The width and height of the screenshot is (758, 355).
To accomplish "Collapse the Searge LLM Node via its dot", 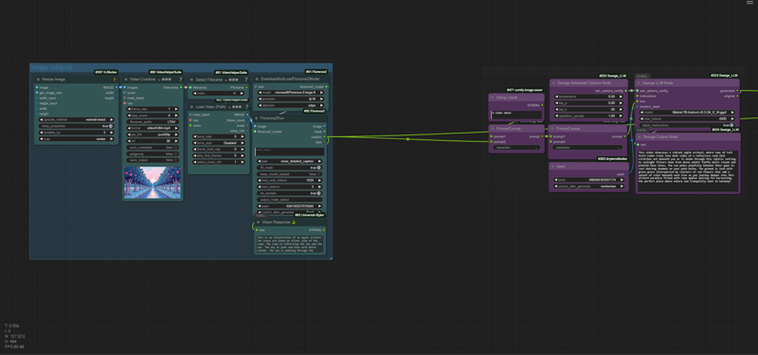I will [639, 83].
